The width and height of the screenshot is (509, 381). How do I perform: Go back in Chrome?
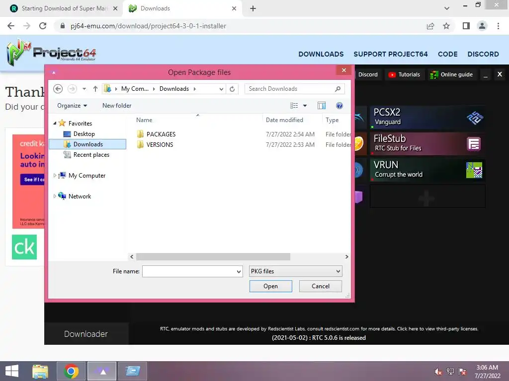tap(11, 26)
